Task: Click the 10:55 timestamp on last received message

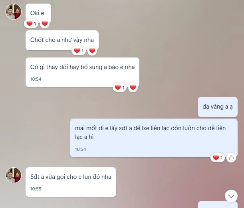Action: pyautogui.click(x=36, y=189)
